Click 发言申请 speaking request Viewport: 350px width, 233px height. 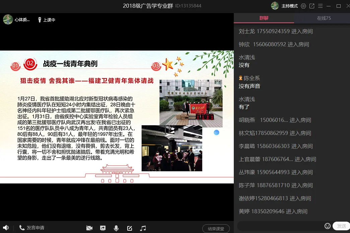32,228
